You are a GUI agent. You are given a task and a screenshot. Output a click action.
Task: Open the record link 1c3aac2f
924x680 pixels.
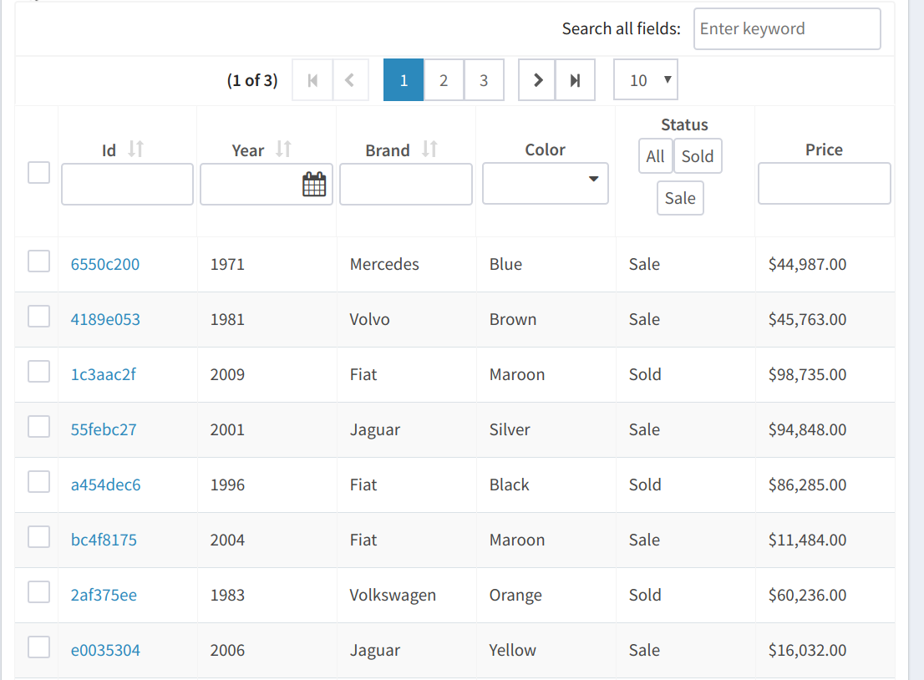click(x=104, y=374)
